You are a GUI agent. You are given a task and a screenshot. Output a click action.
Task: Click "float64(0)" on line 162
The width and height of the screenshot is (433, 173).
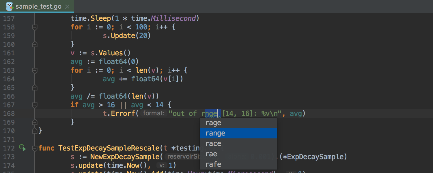point(119,62)
